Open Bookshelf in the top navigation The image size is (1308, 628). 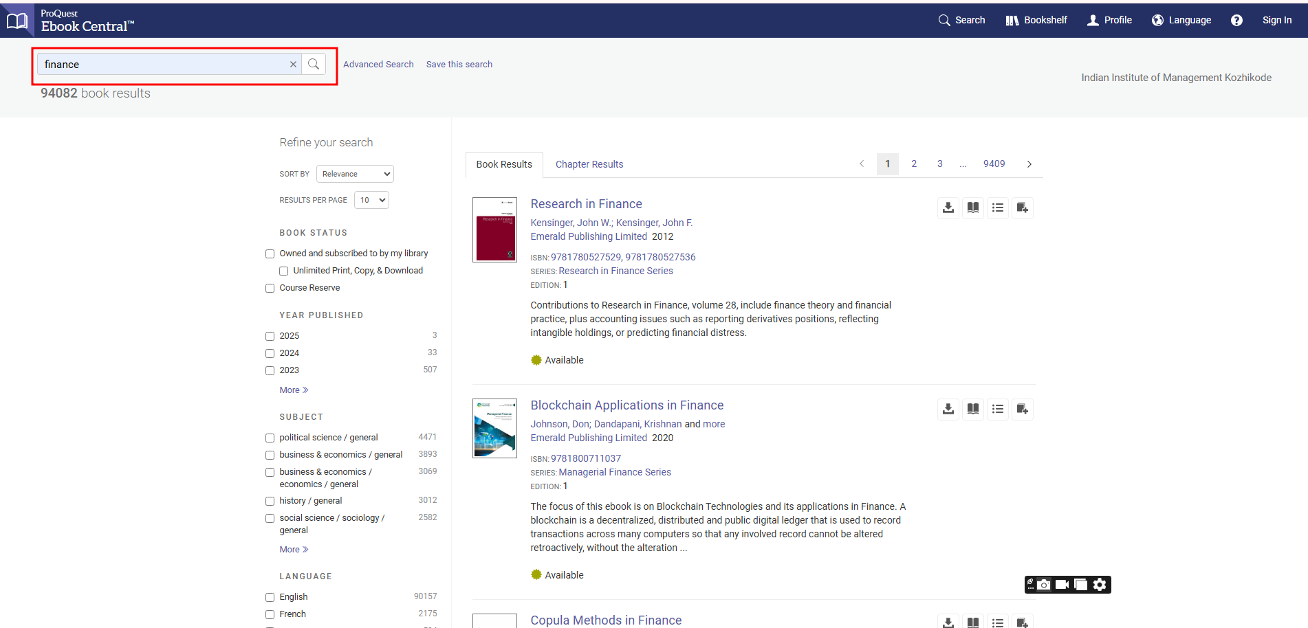coord(1036,20)
